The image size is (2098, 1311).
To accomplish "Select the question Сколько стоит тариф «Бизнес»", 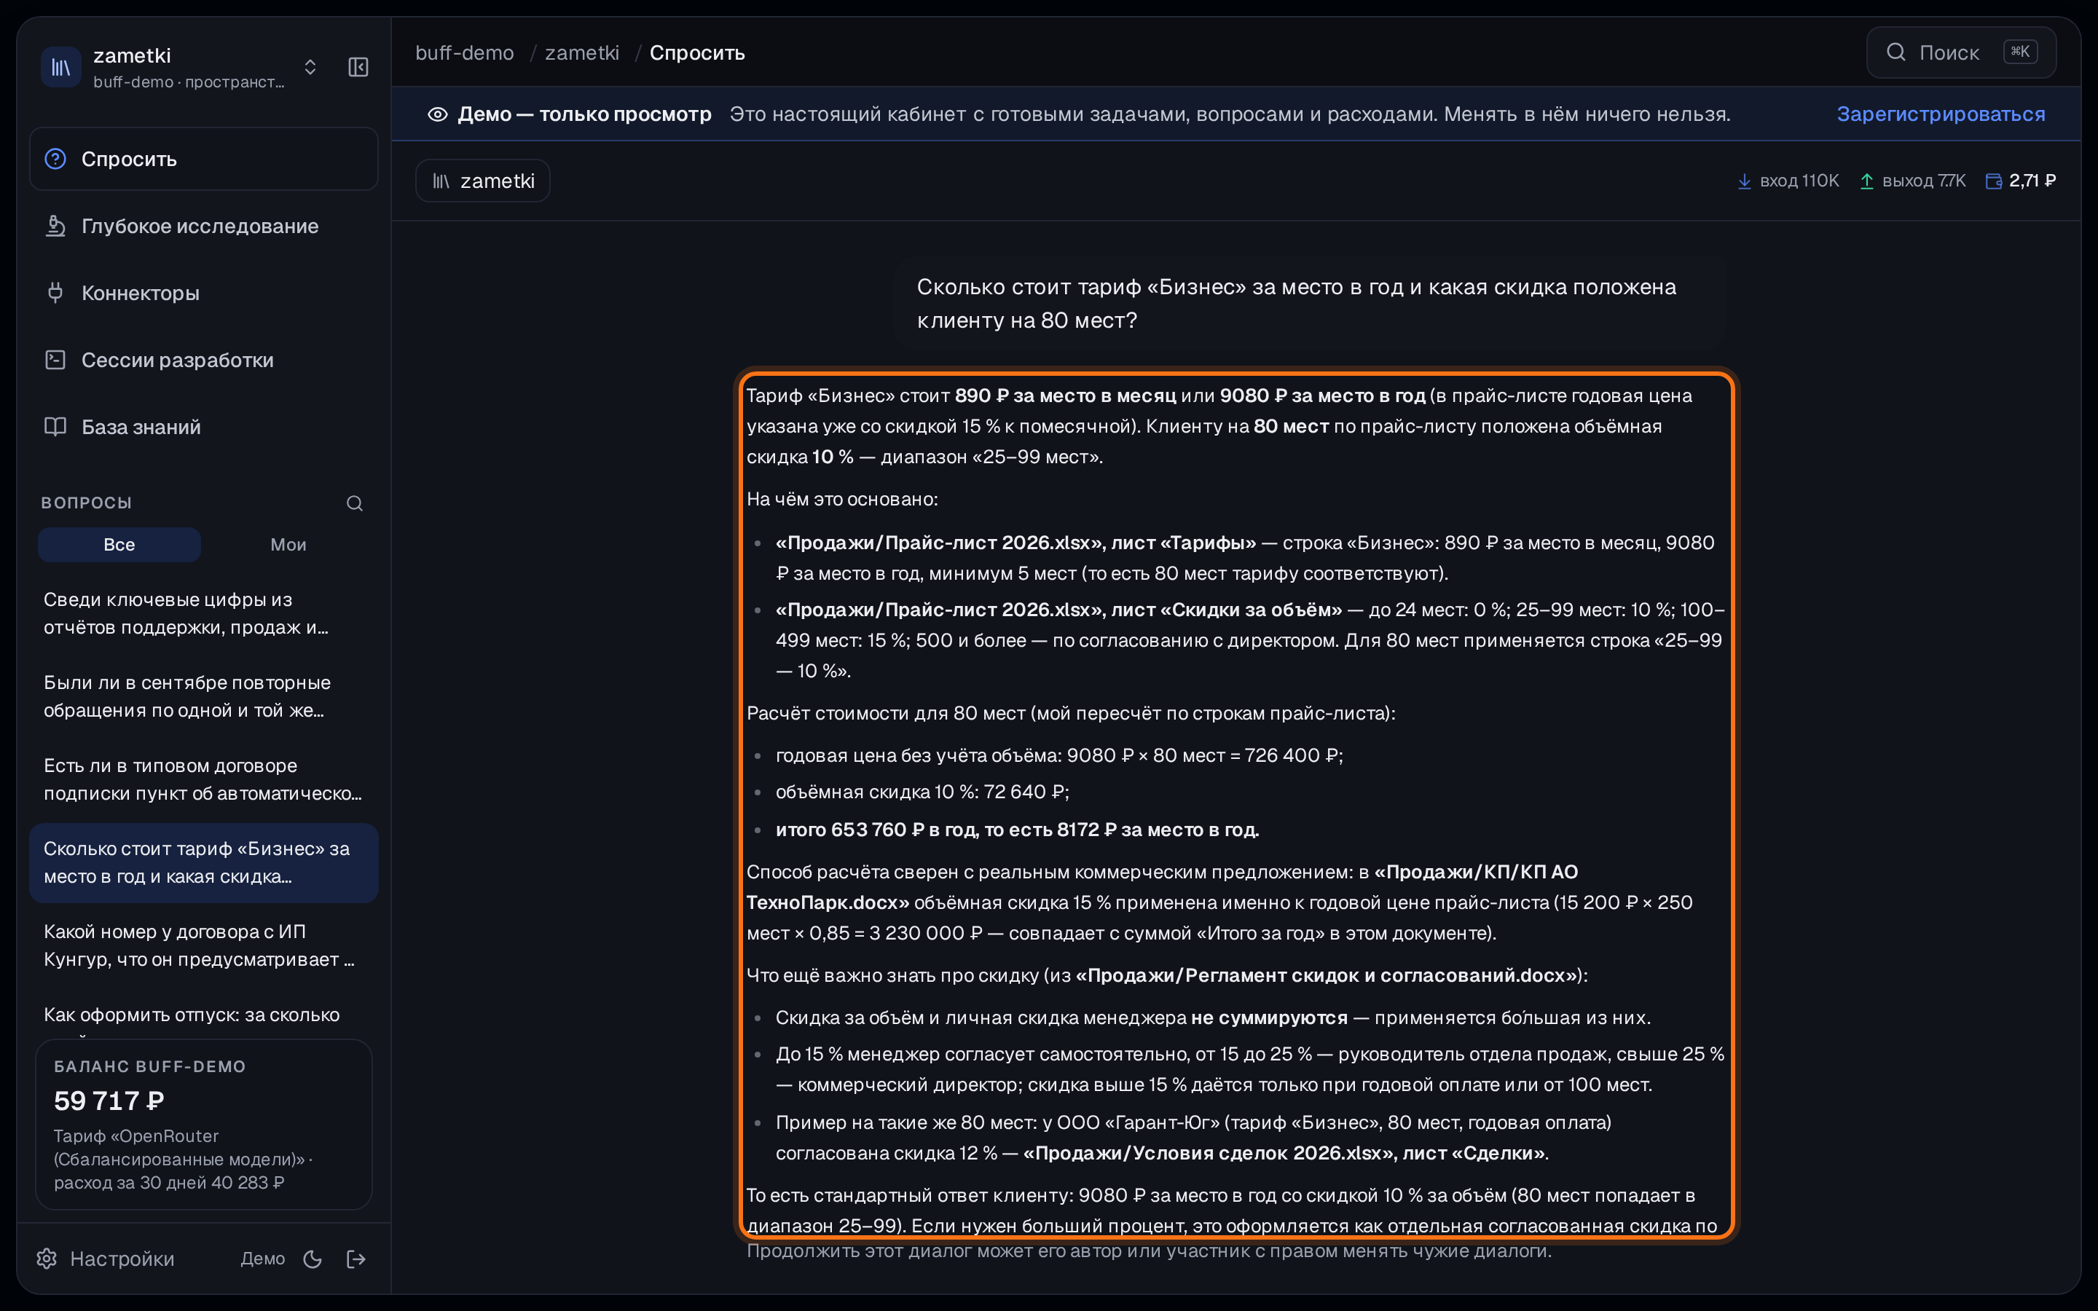I will point(204,863).
